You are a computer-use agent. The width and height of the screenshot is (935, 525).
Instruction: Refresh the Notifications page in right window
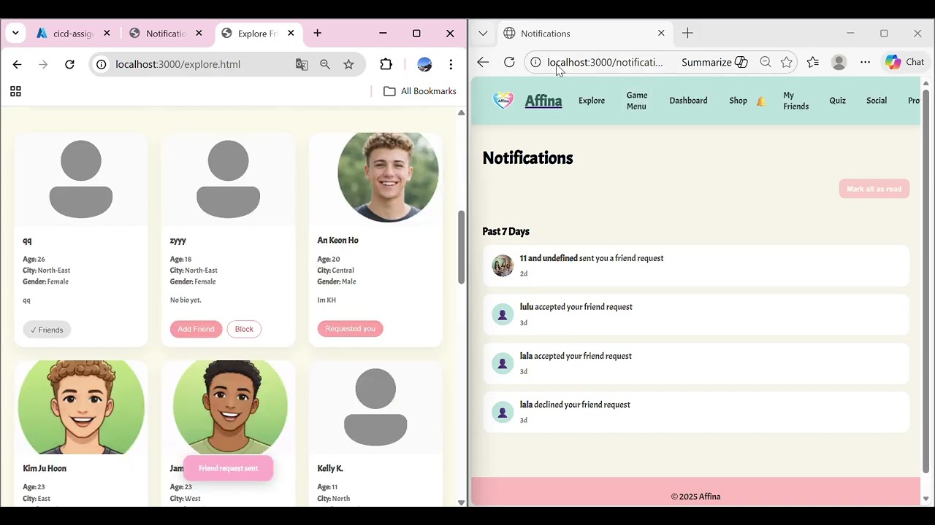(509, 62)
